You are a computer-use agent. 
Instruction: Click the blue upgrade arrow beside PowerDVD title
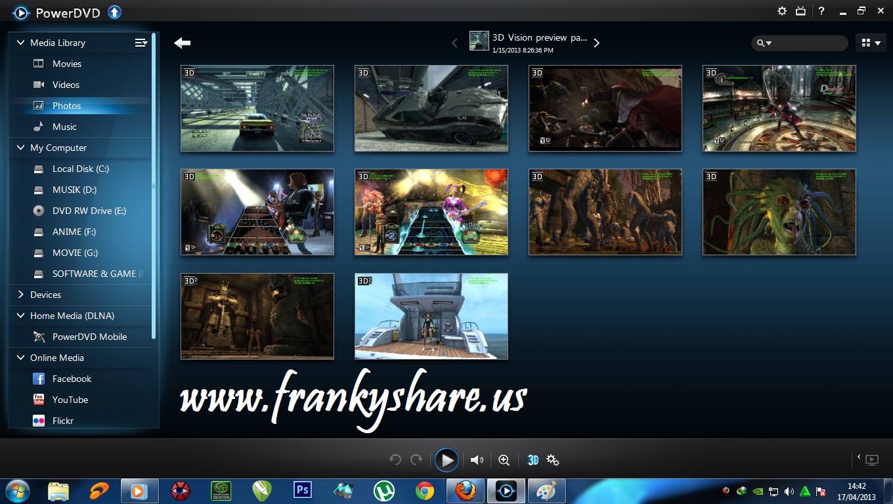tap(114, 12)
